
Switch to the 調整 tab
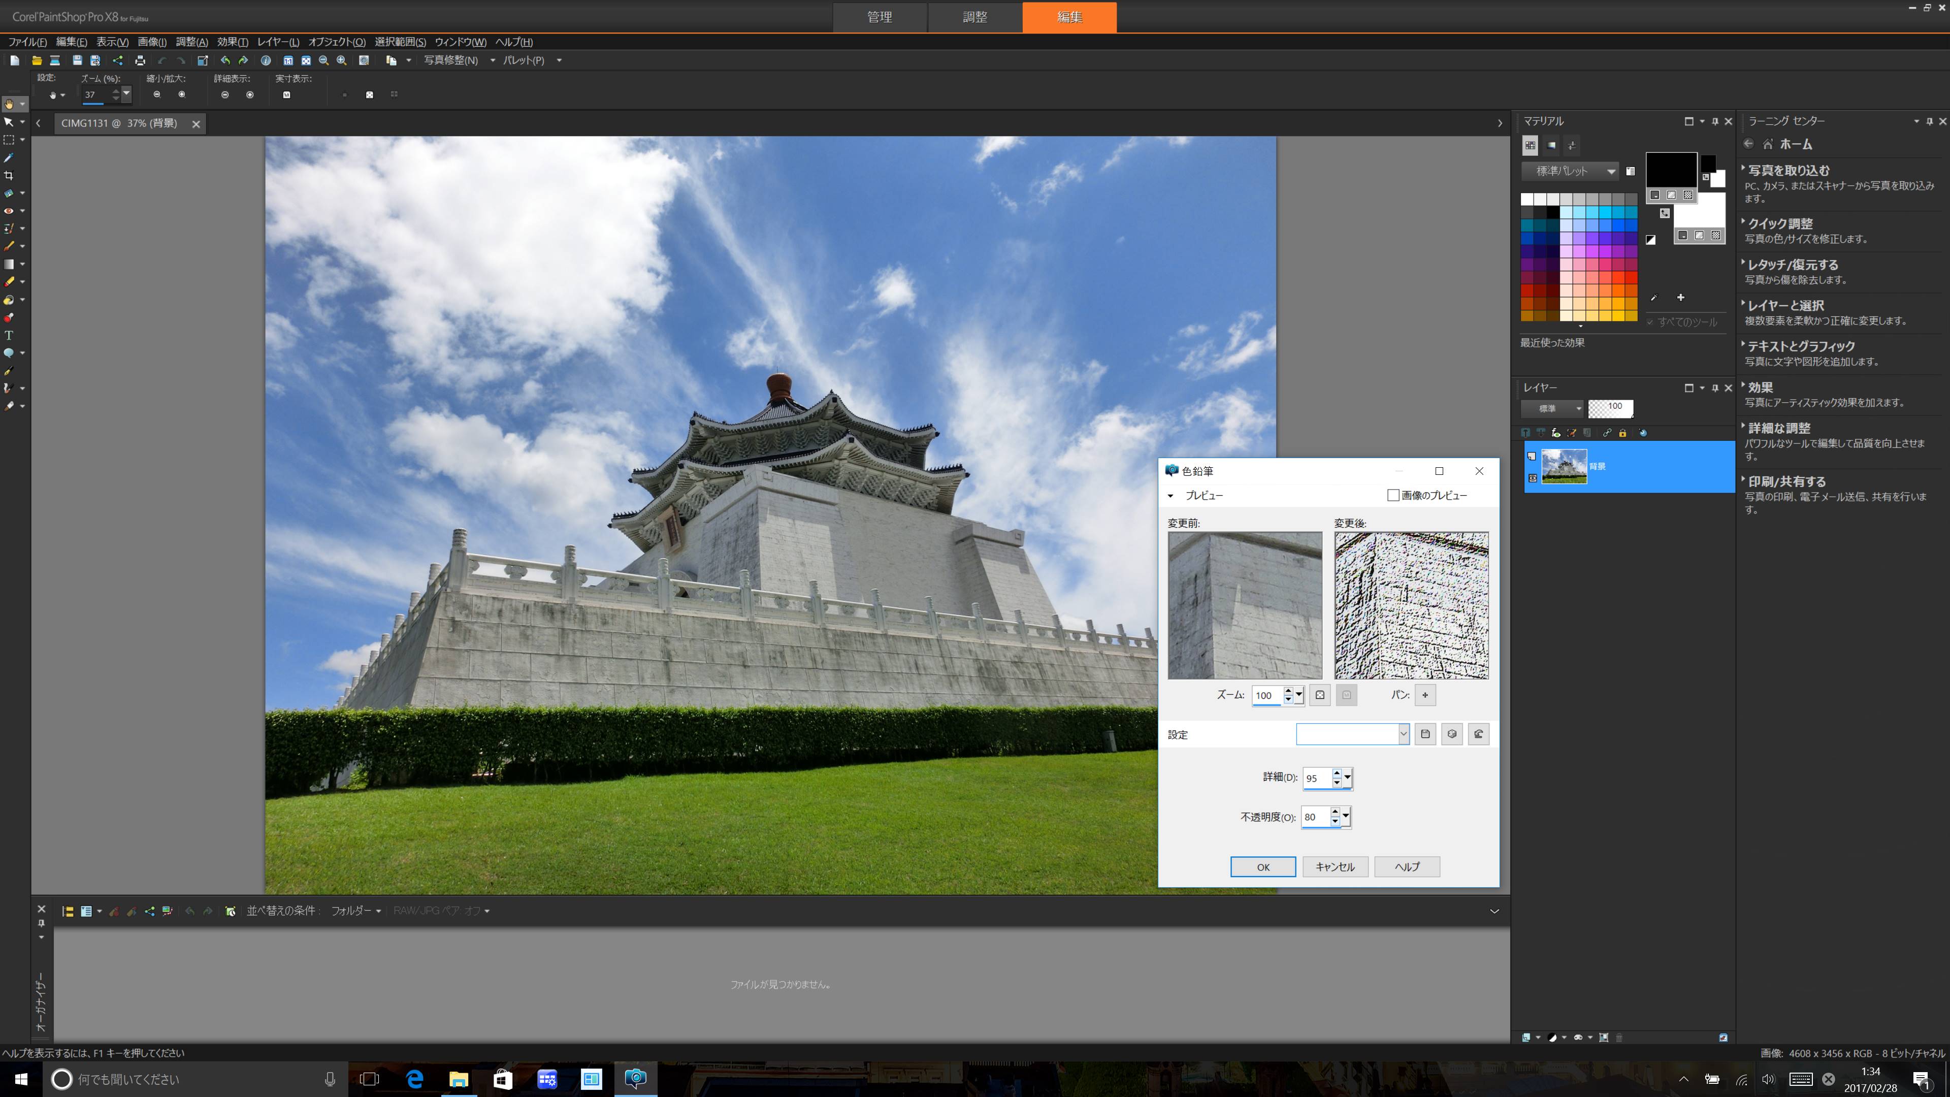click(x=974, y=17)
